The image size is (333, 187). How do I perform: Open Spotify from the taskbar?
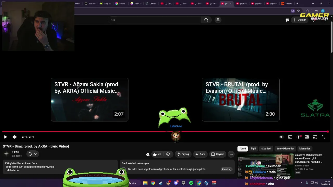point(191,183)
